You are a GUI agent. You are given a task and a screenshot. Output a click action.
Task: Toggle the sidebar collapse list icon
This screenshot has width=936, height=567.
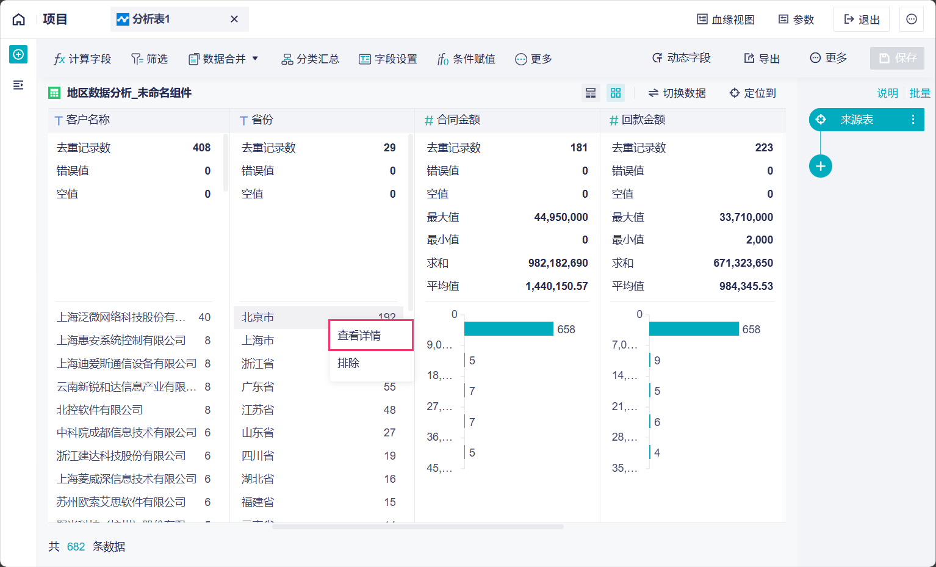point(18,85)
